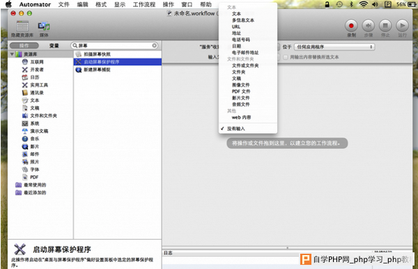The image size is (418, 269).
Task: Select the 演示文稿 category in the library
Action: coord(39,131)
